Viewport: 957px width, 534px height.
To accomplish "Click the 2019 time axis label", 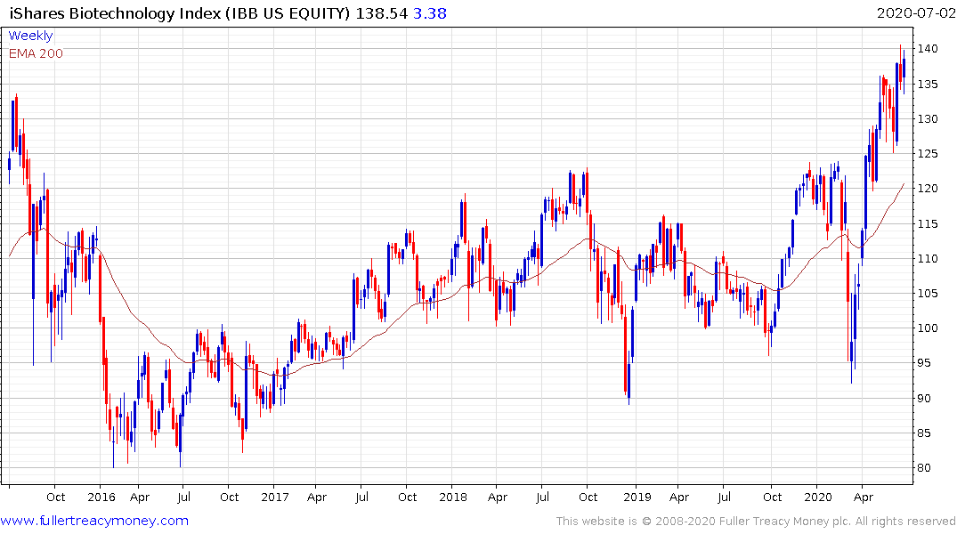I will [637, 497].
